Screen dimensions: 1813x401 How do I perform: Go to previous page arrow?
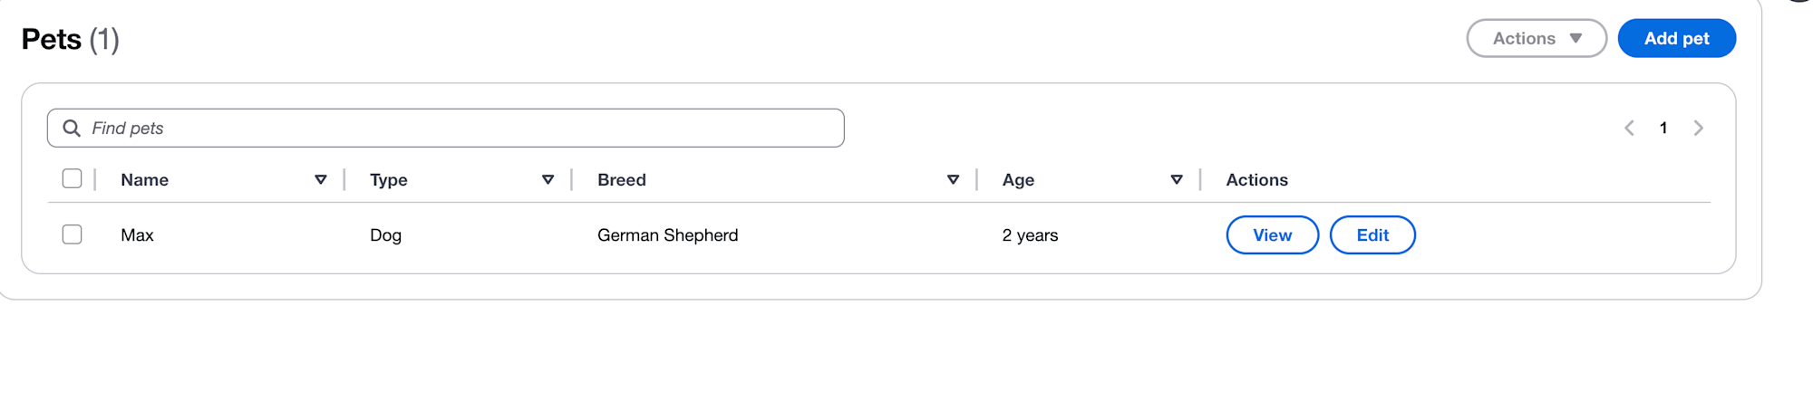[1629, 129]
